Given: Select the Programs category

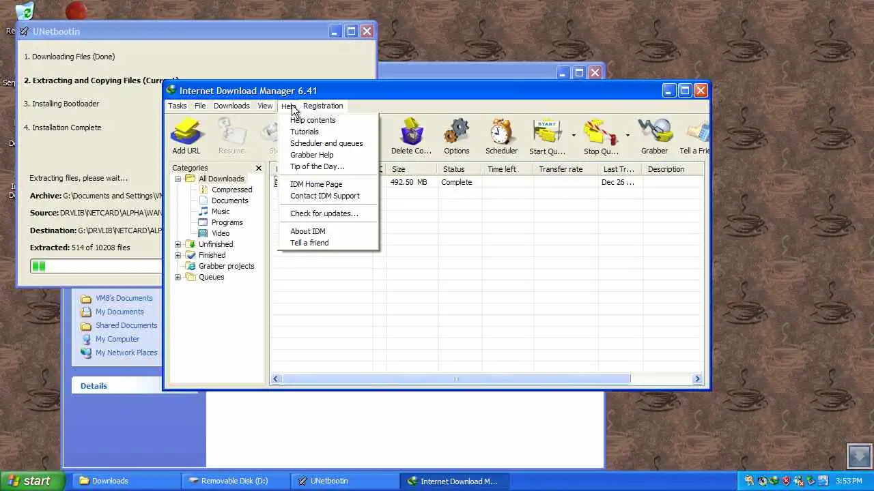Looking at the screenshot, I should point(227,222).
